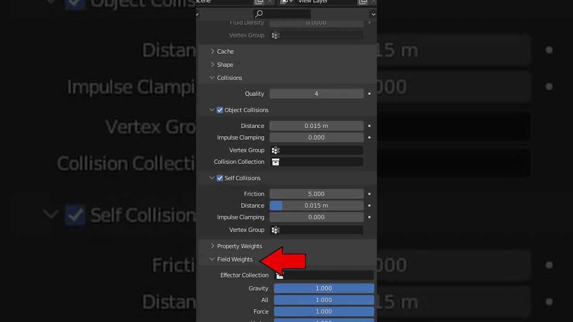Click the top Vertex Group field under Fluid Density
573x322 pixels.
[x=316, y=35]
